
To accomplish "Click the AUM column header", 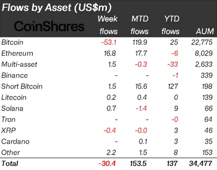I will (x=204, y=31).
